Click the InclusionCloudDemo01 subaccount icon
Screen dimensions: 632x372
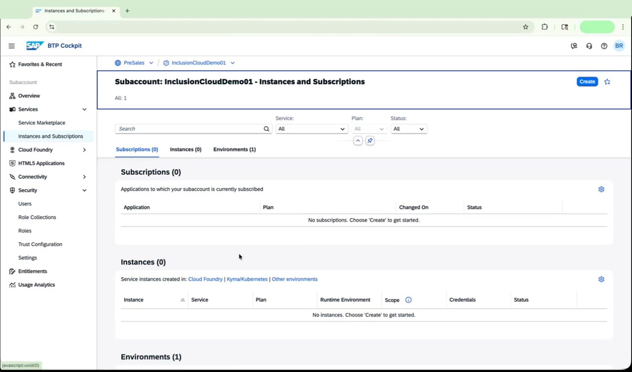pyautogui.click(x=166, y=63)
